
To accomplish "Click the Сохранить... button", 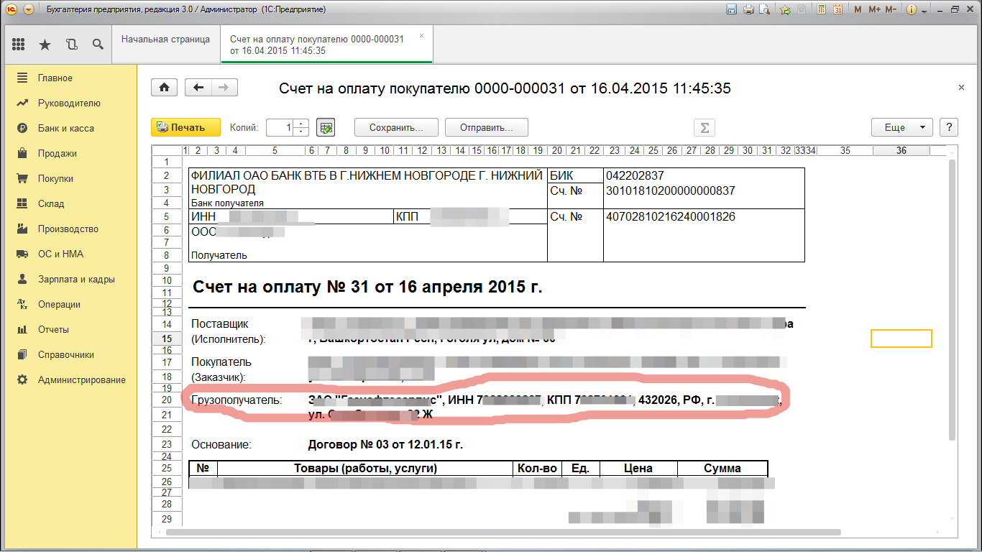I will 395,127.
